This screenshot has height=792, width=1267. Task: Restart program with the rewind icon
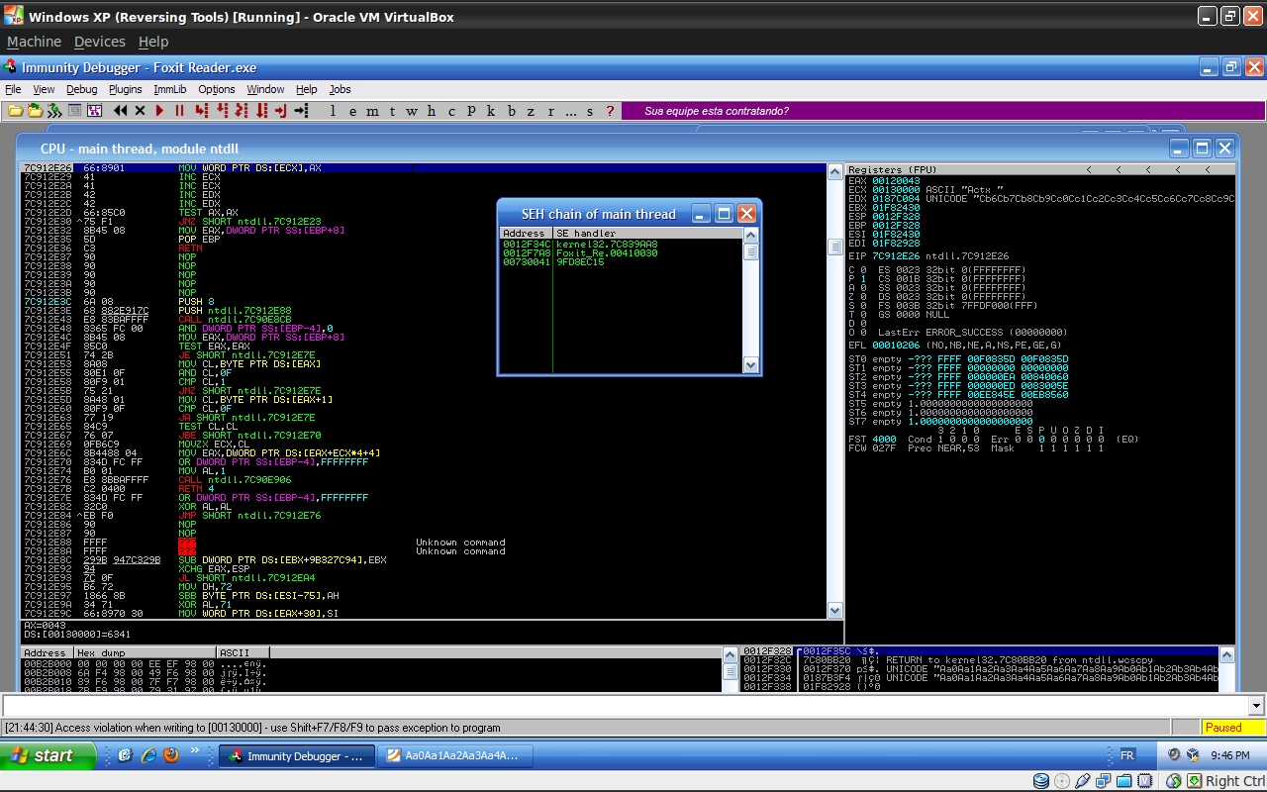(120, 110)
